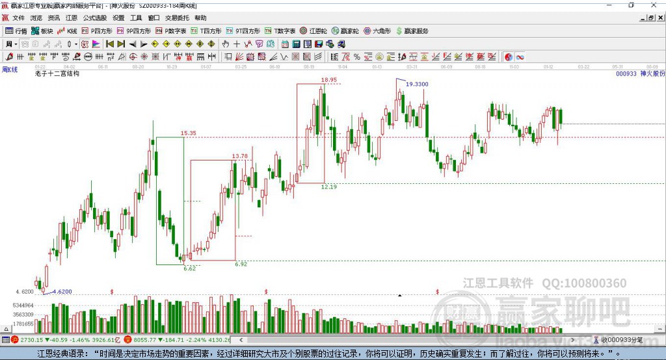Open 收000933分笔 tick data status
Screen dimensions: 666x360
[618, 340]
